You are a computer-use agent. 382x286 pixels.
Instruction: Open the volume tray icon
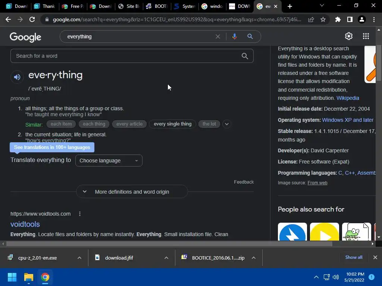(336, 277)
